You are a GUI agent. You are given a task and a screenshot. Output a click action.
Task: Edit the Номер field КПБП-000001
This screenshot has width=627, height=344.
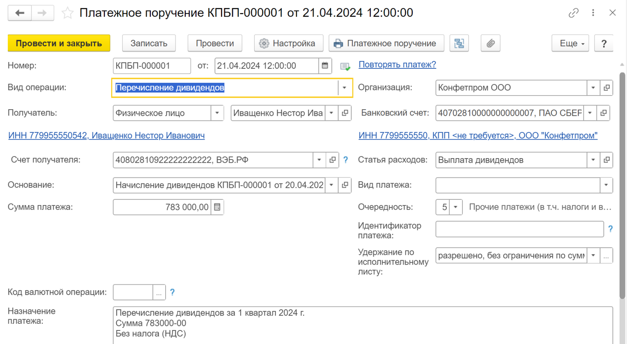[152, 66]
